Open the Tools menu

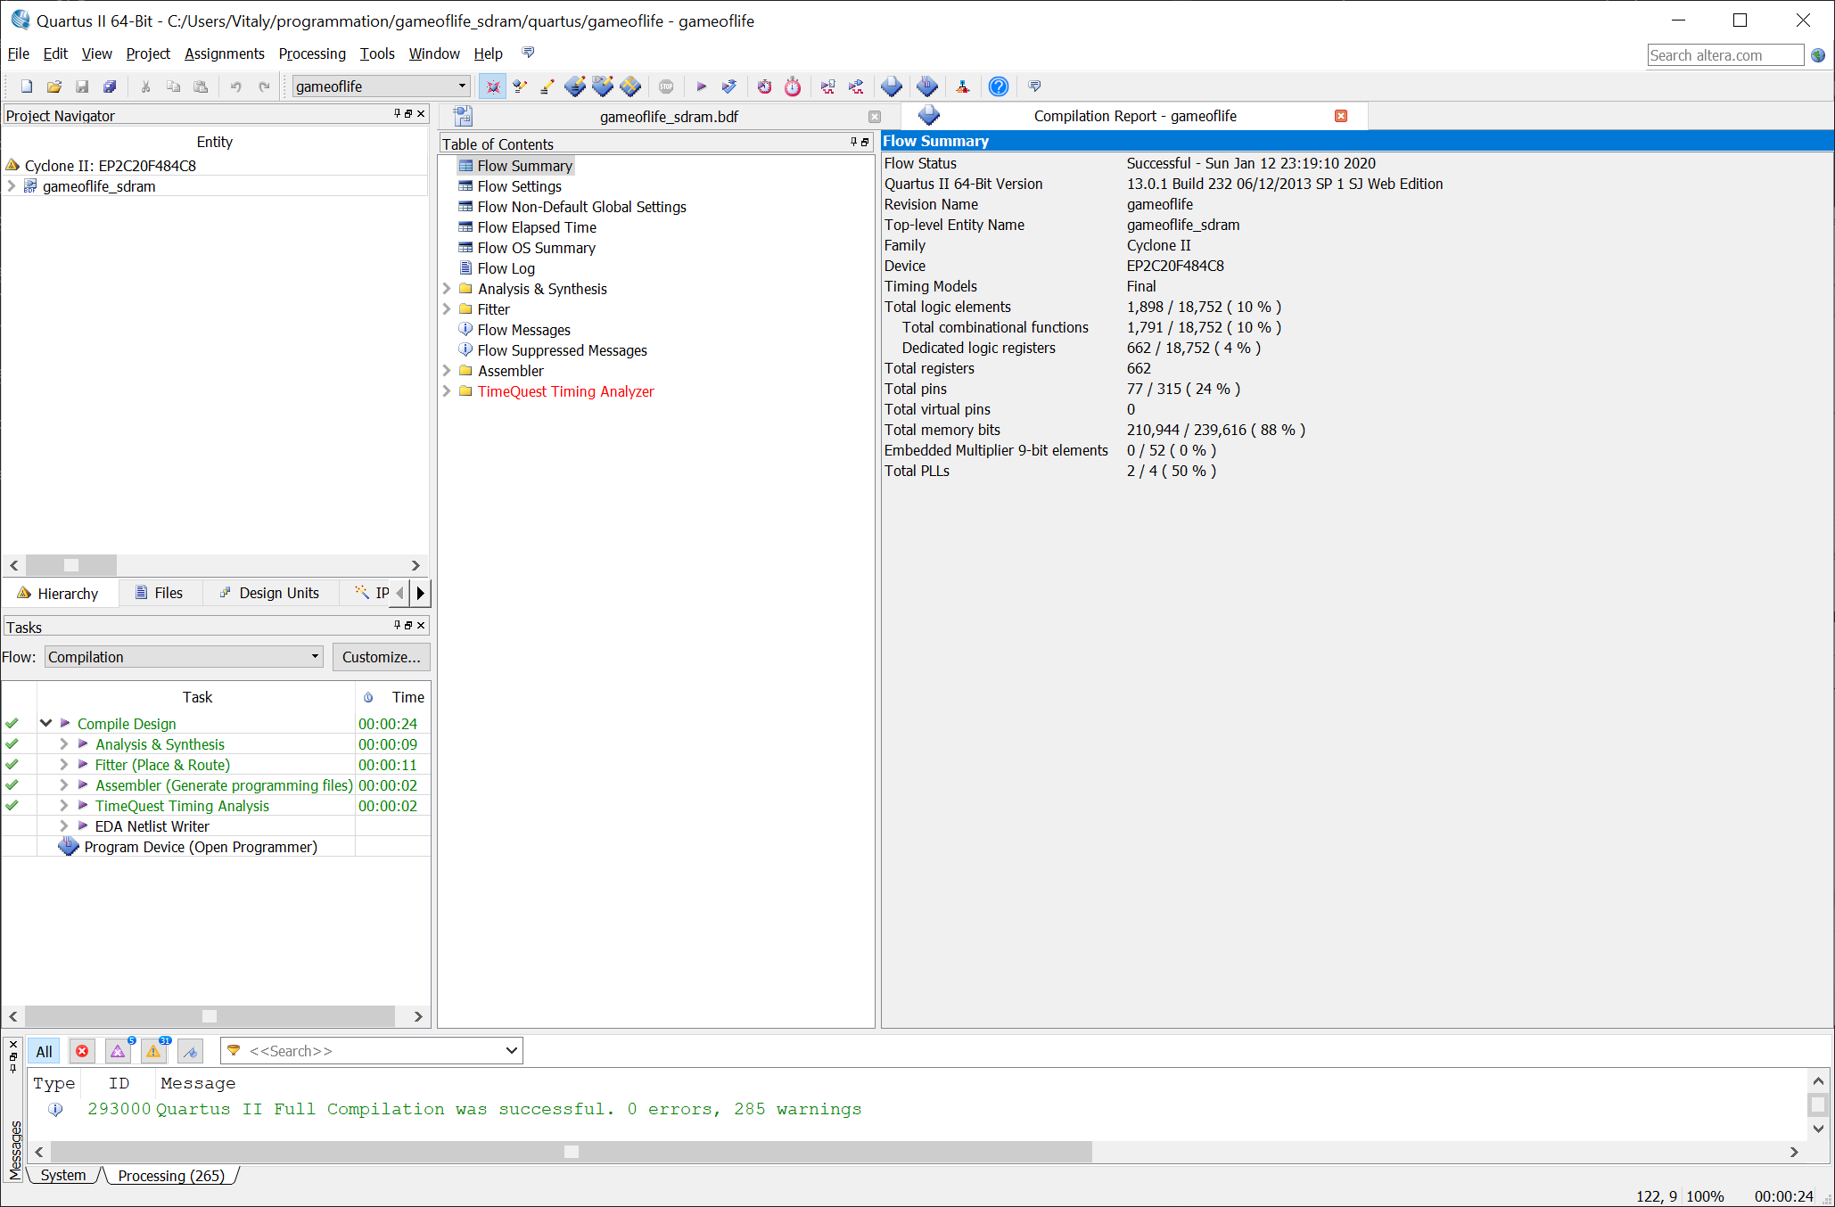point(377,53)
